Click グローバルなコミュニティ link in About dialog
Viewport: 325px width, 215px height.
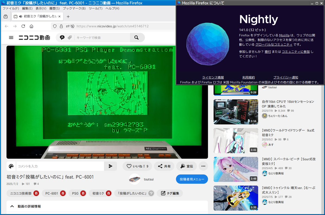click(x=273, y=45)
